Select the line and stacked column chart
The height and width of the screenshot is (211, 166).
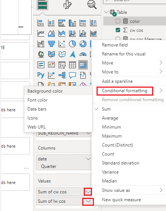coord(72,33)
